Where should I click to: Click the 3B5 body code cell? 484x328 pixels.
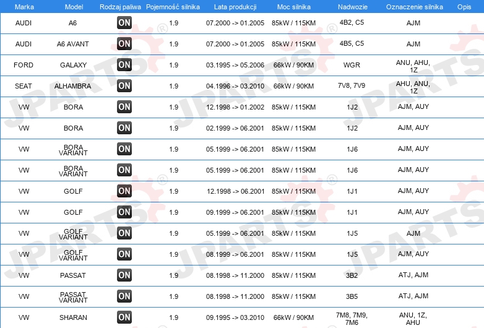click(352, 296)
